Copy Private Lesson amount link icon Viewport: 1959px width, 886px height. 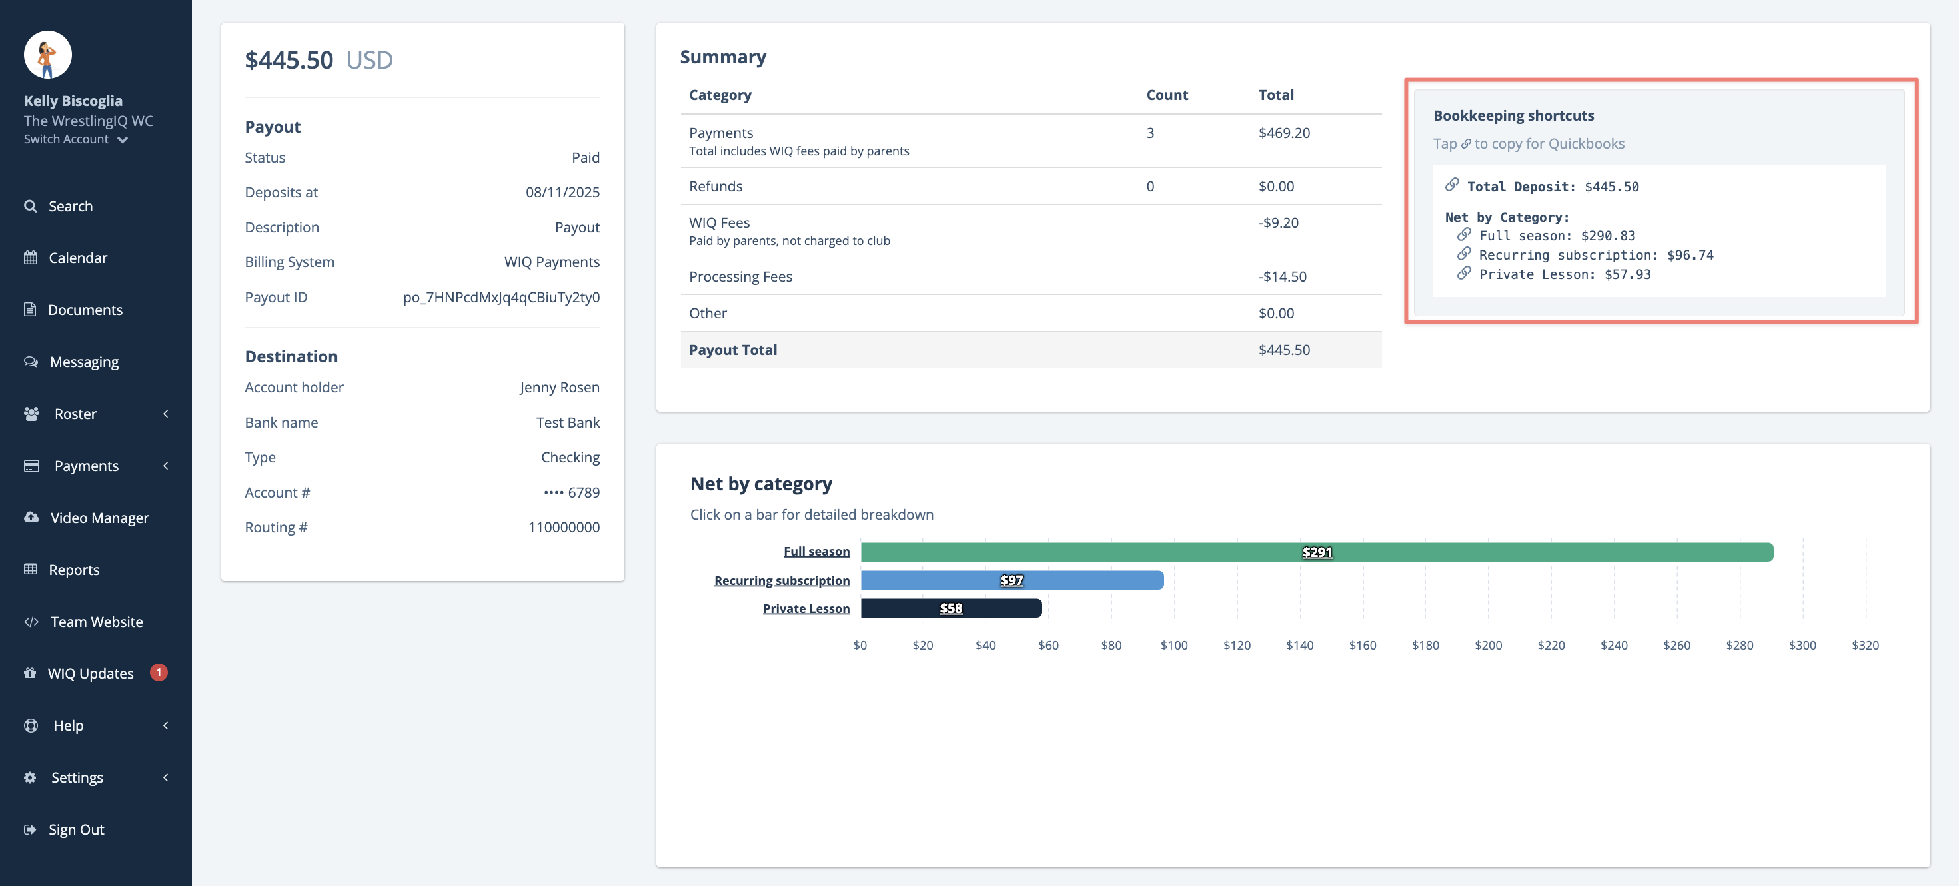point(1463,273)
